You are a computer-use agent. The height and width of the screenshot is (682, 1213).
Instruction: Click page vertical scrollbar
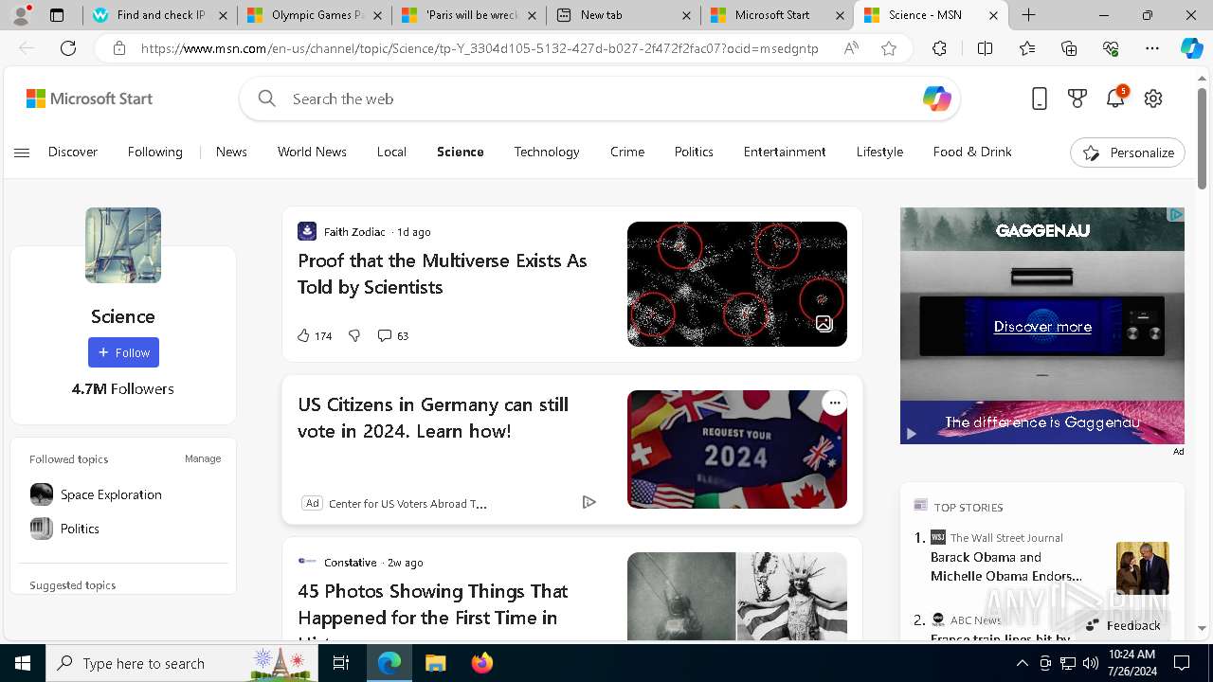(1202, 139)
